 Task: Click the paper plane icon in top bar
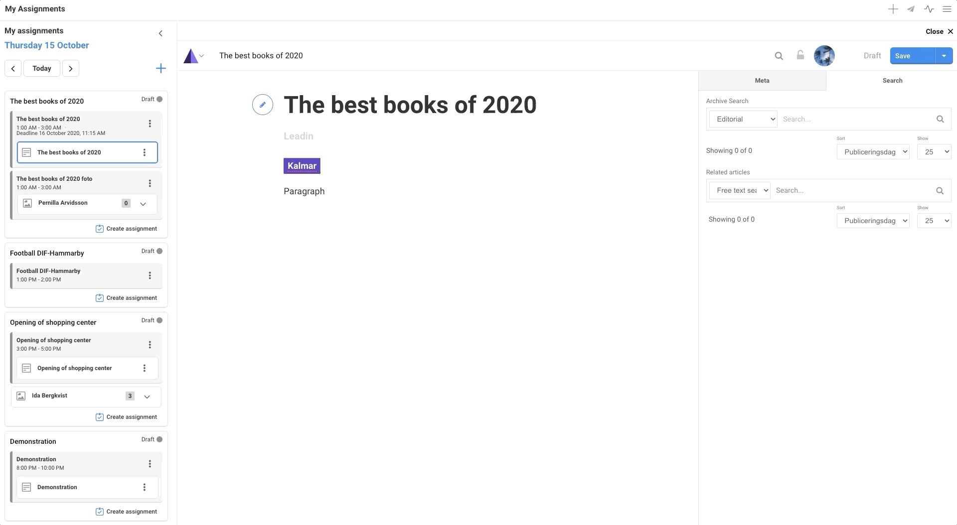(x=911, y=9)
